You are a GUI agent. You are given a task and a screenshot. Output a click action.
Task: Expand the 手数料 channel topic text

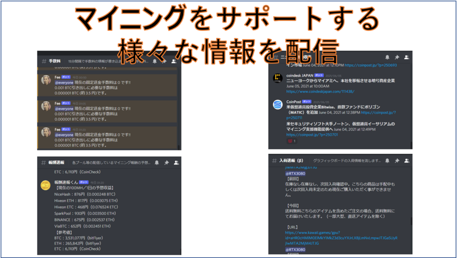tap(98, 60)
